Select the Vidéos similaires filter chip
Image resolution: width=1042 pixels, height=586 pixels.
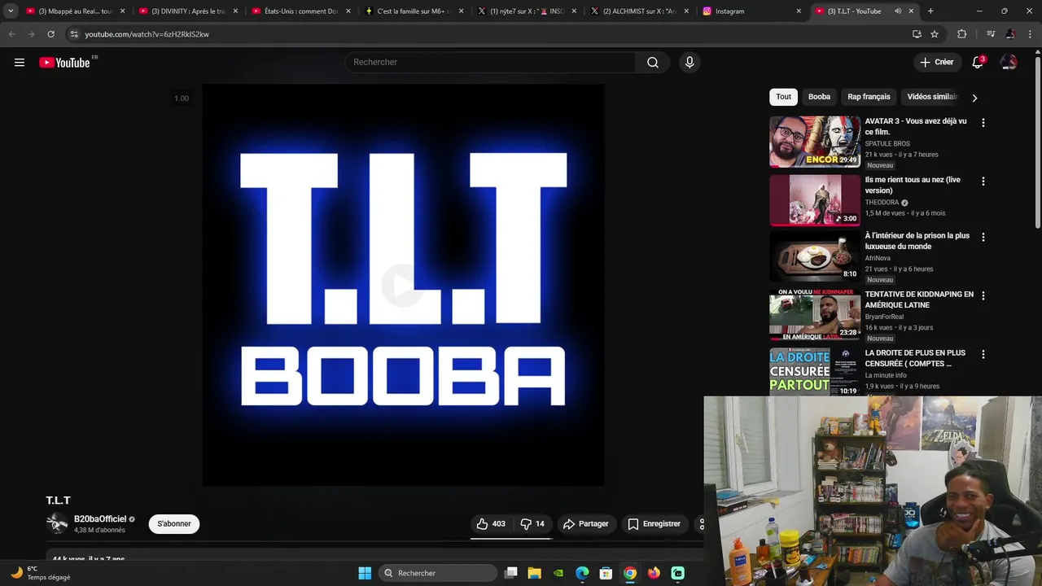point(932,97)
